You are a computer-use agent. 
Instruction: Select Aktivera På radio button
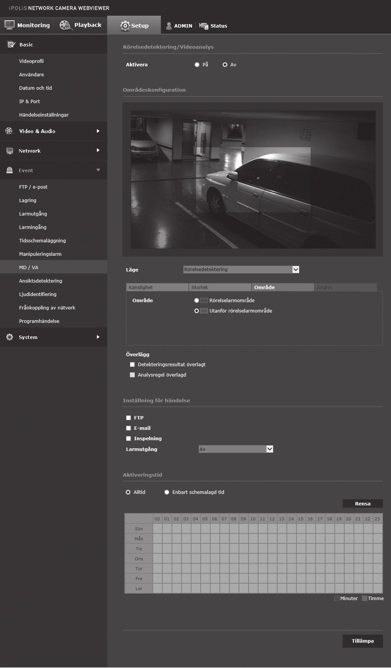pyautogui.click(x=197, y=65)
